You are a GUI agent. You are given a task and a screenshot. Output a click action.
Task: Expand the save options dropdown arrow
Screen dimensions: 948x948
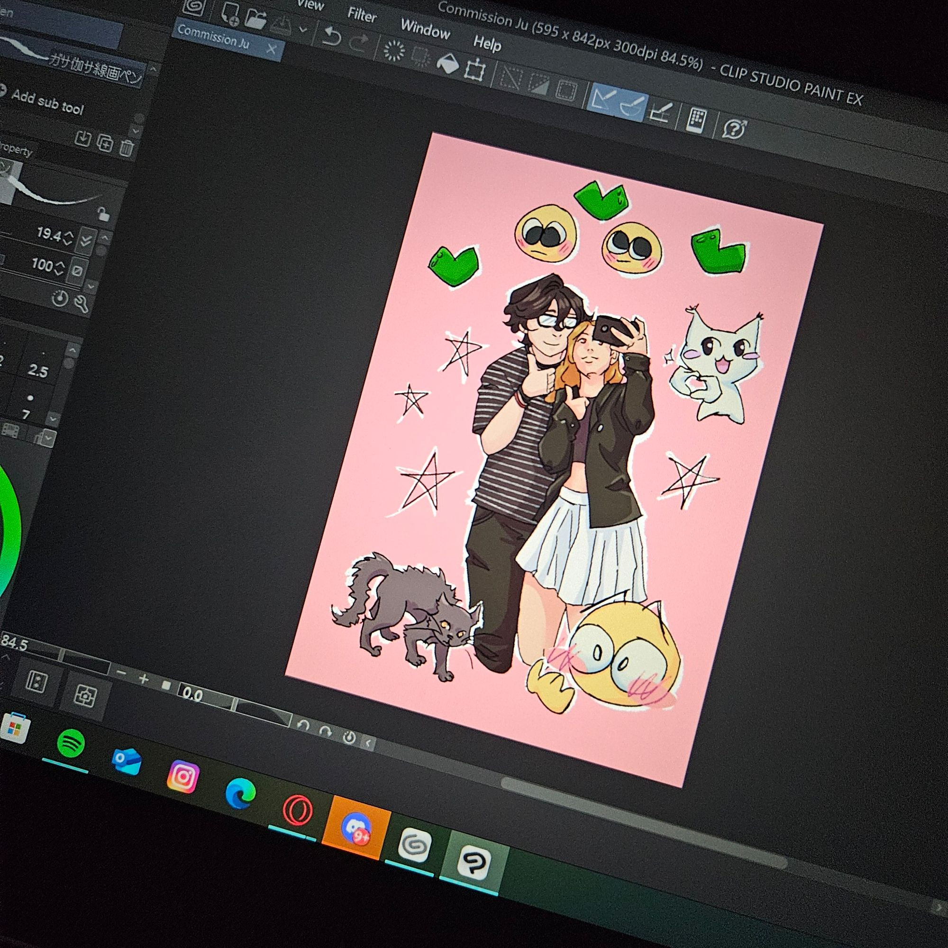pyautogui.click(x=303, y=30)
